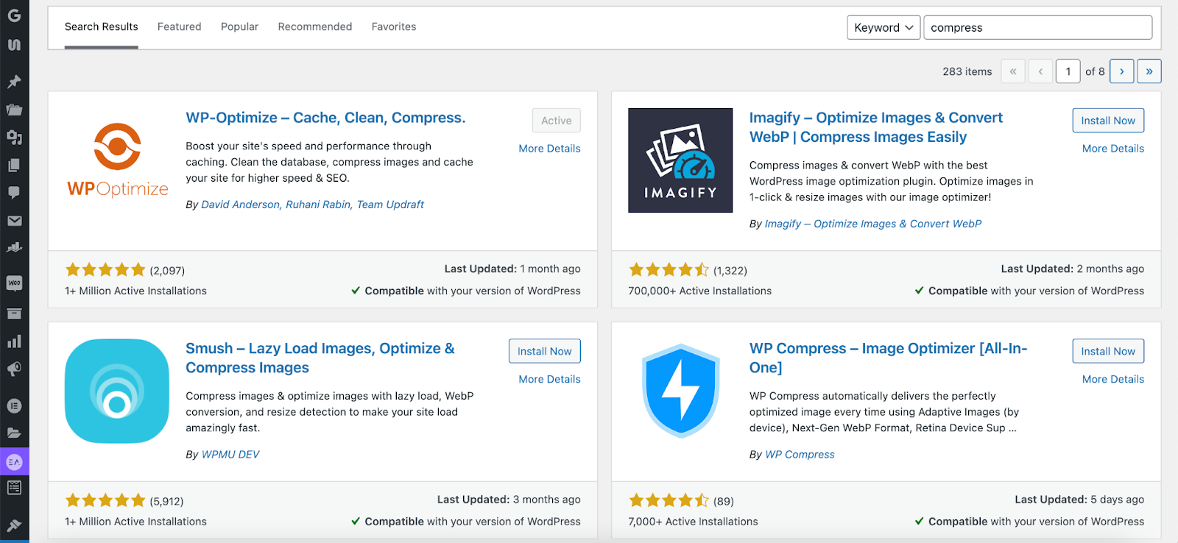
Task: Install the Imagify plugin
Action: point(1108,121)
